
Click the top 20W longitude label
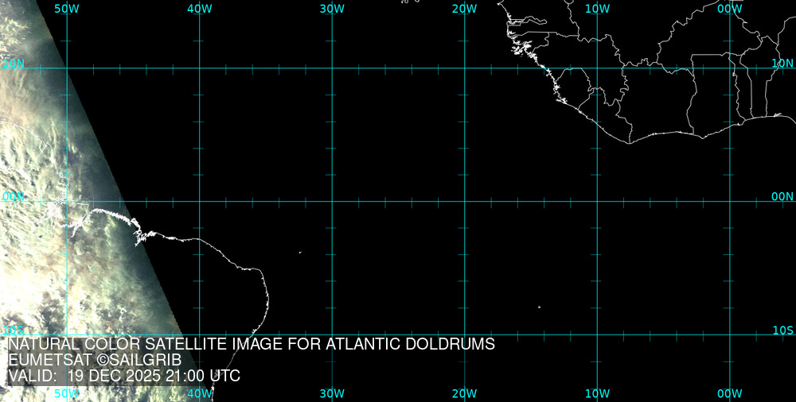464,9
